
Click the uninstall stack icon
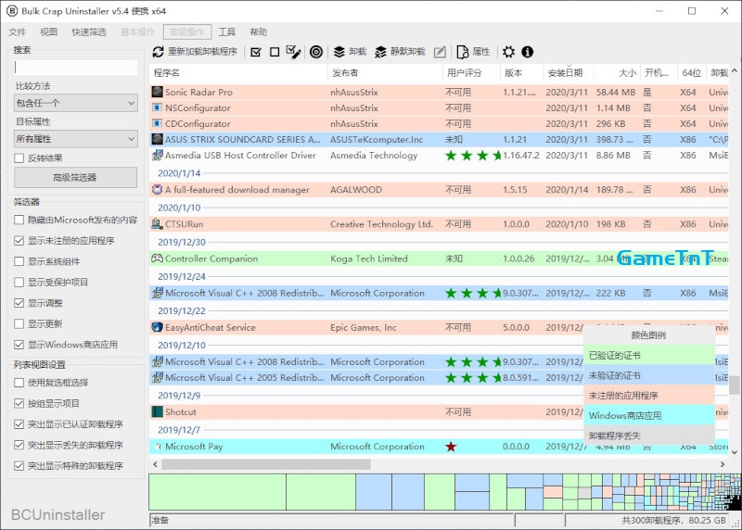(339, 52)
